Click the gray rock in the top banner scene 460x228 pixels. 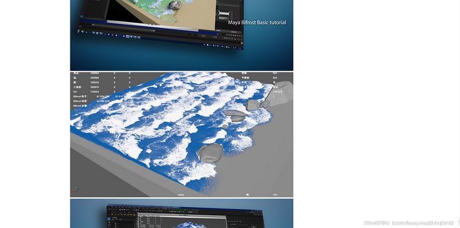(x=175, y=5)
